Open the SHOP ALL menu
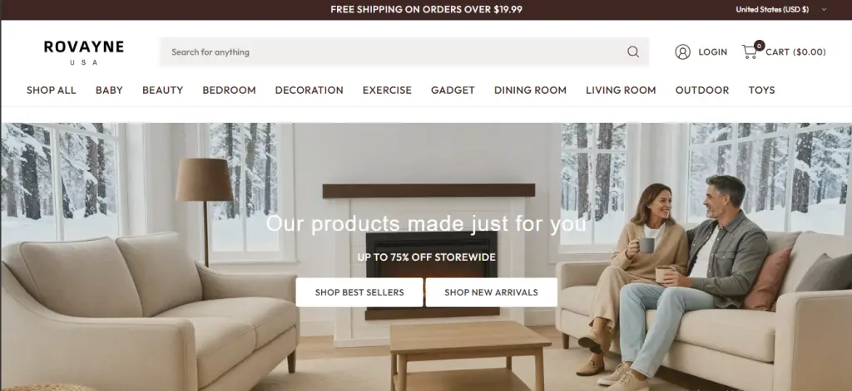Image resolution: width=852 pixels, height=391 pixels. coord(51,90)
